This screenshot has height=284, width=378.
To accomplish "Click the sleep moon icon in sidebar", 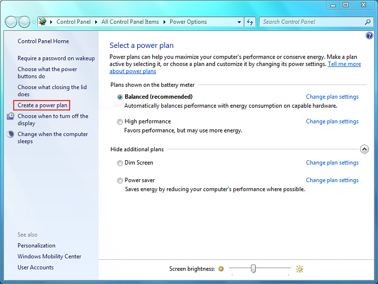I will click(11, 134).
